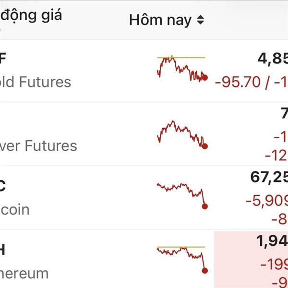The width and height of the screenshot is (288, 288).
Task: Click the red endpoint dot on Bitcoin chart
Action: (205, 206)
